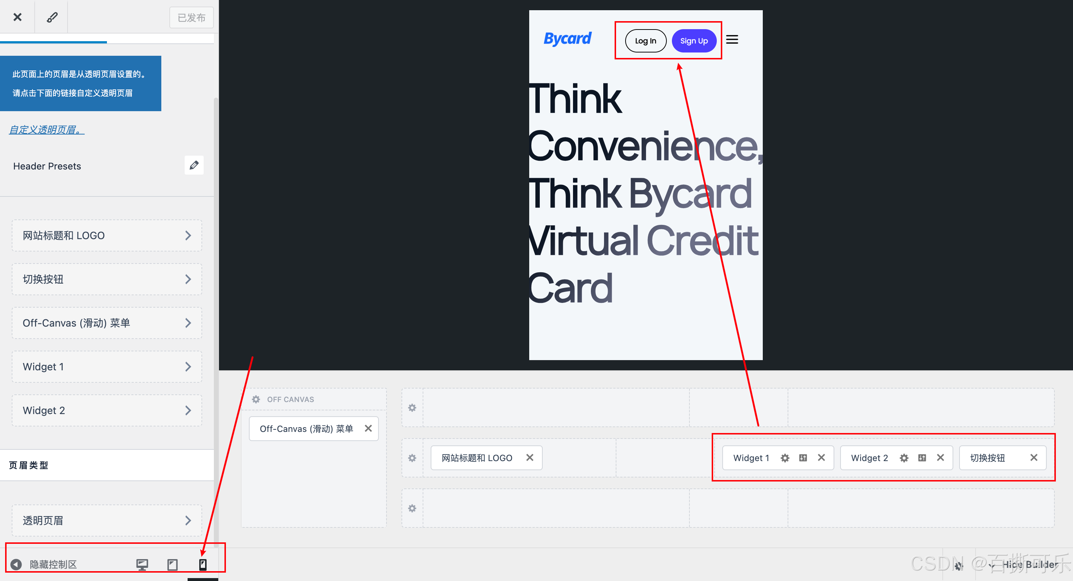Switch to tablet preview mode
The width and height of the screenshot is (1073, 581).
pyautogui.click(x=172, y=564)
